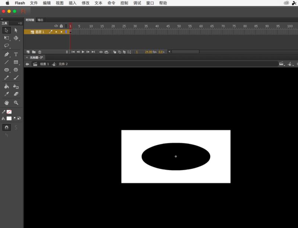298x228 pixels.
Task: Open the tools panel options menu
Action: tap(20, 23)
